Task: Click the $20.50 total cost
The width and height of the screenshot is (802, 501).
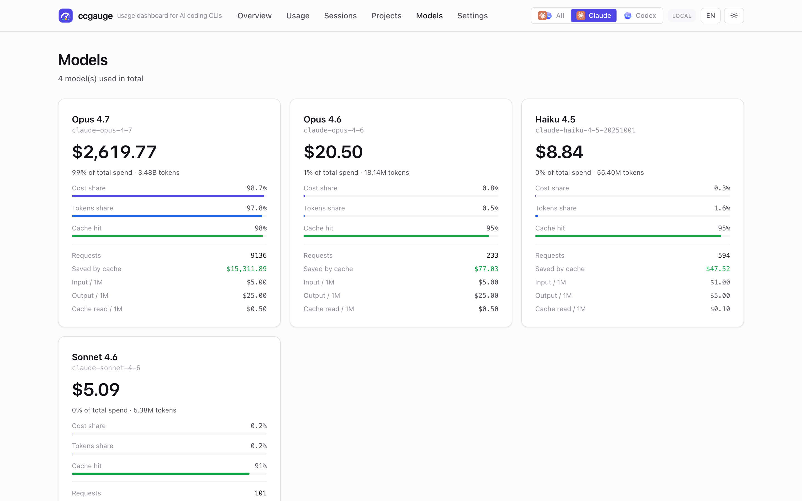Action: tap(333, 152)
